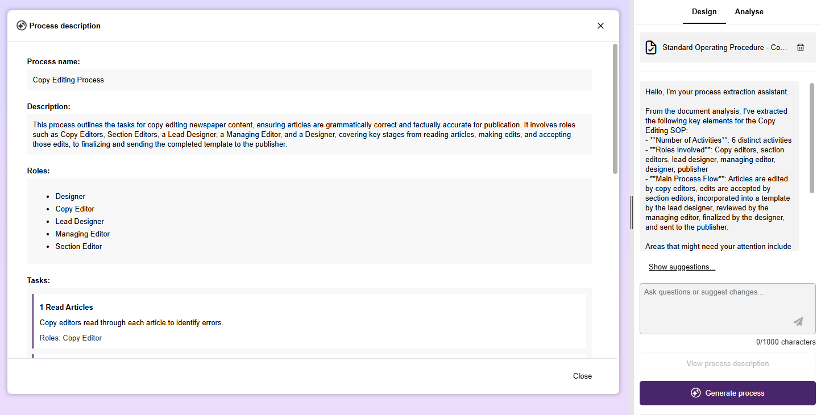Select the Design tab
The image size is (821, 415).
(704, 12)
